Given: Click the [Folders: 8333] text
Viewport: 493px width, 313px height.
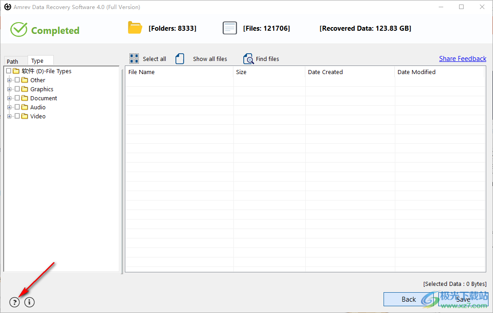Looking at the screenshot, I should (172, 28).
